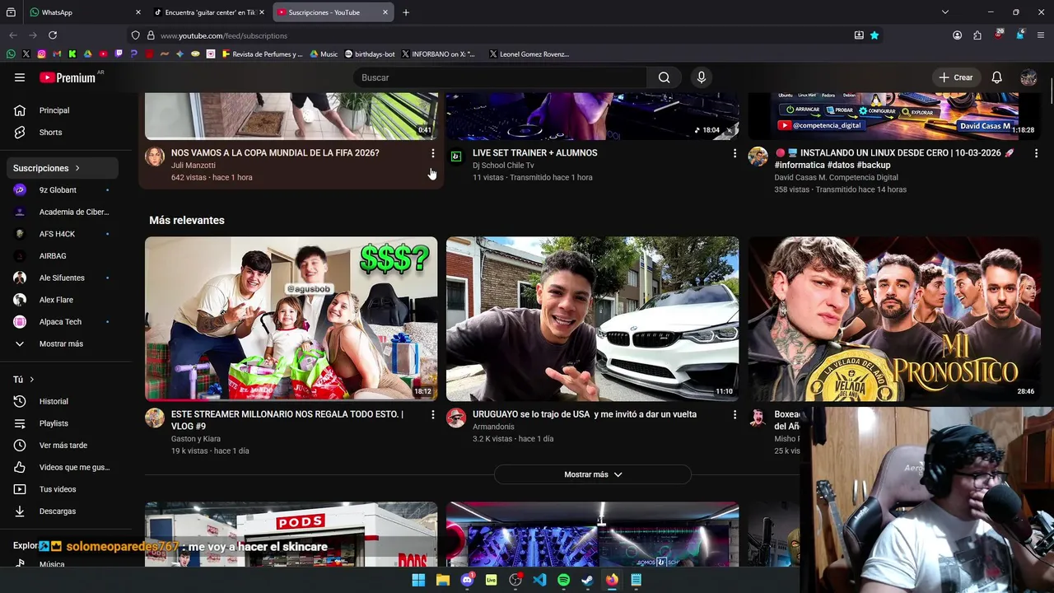
Task: Start voice search with microphone icon
Action: click(702, 77)
